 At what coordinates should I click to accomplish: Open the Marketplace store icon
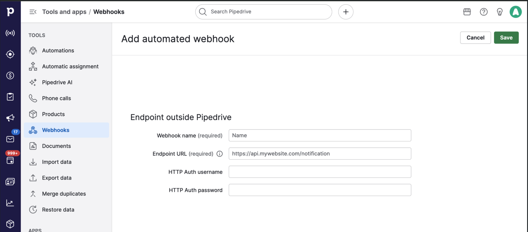click(467, 12)
